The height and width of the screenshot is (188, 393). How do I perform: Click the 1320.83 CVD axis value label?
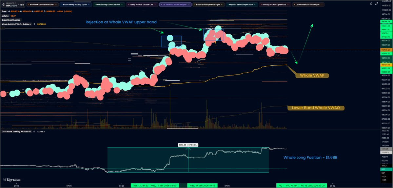pyautogui.click(x=386, y=152)
